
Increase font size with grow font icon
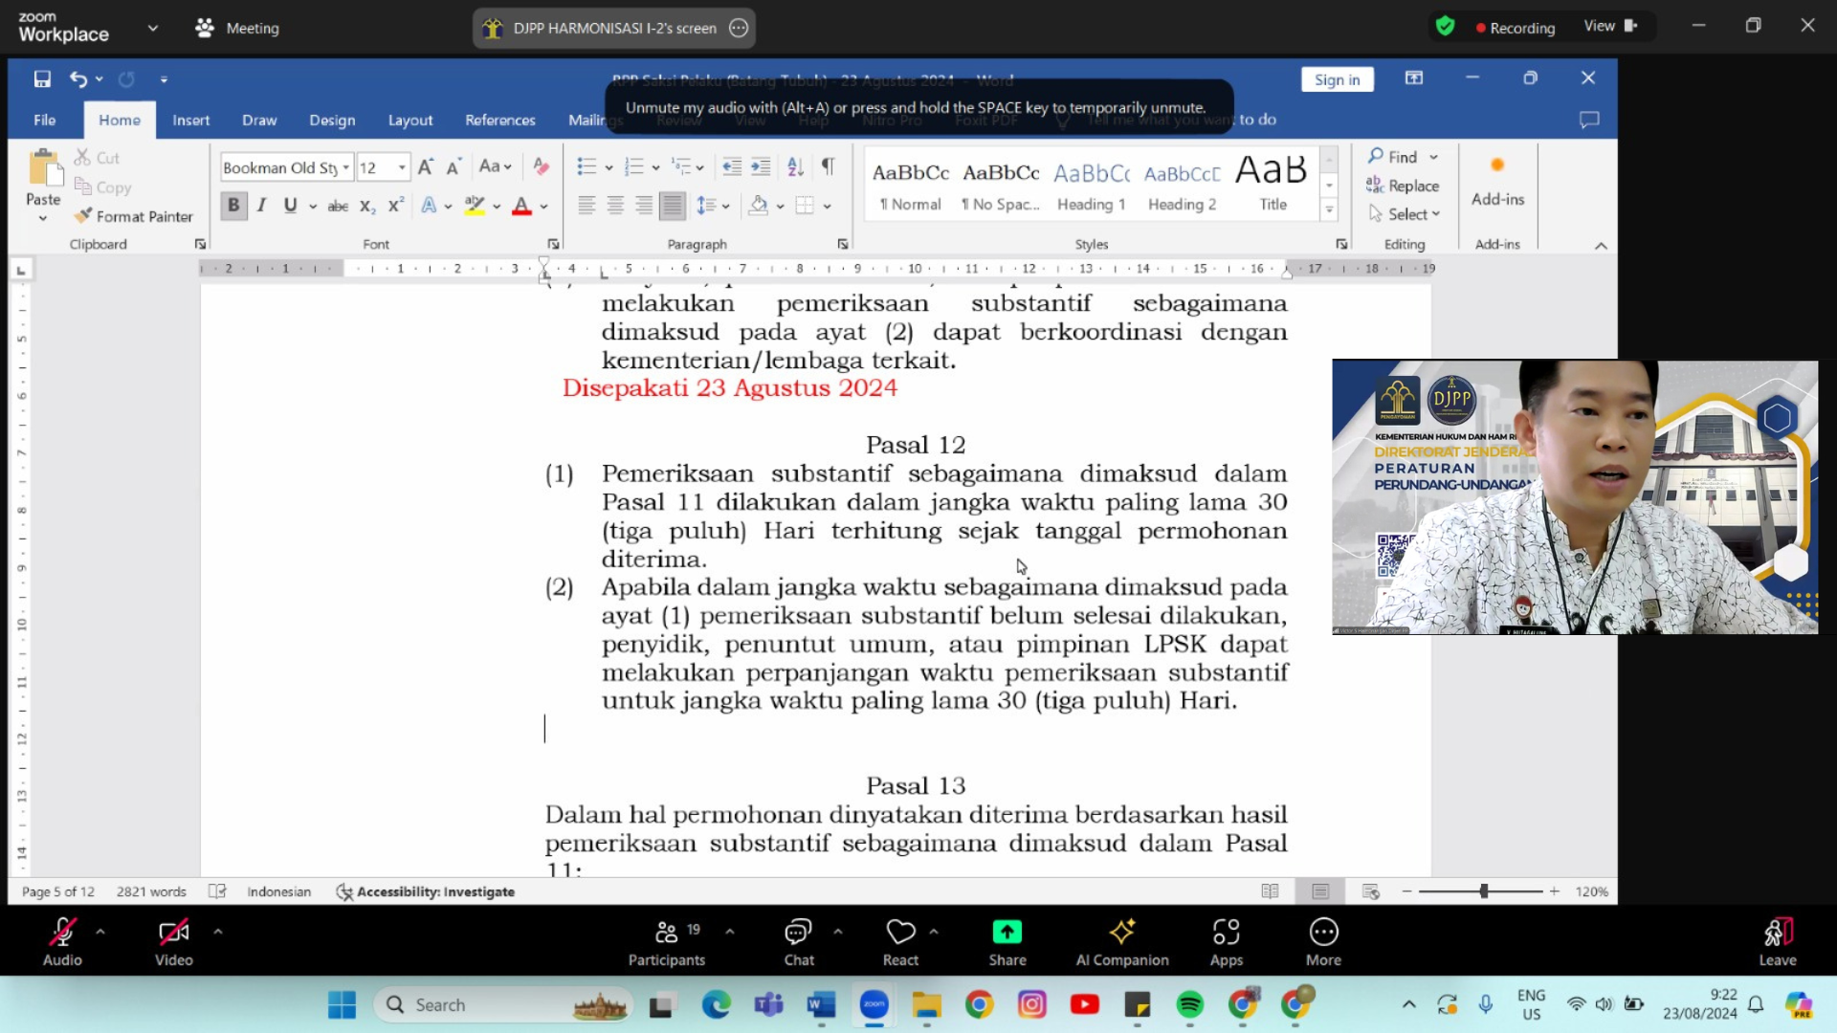tap(426, 167)
